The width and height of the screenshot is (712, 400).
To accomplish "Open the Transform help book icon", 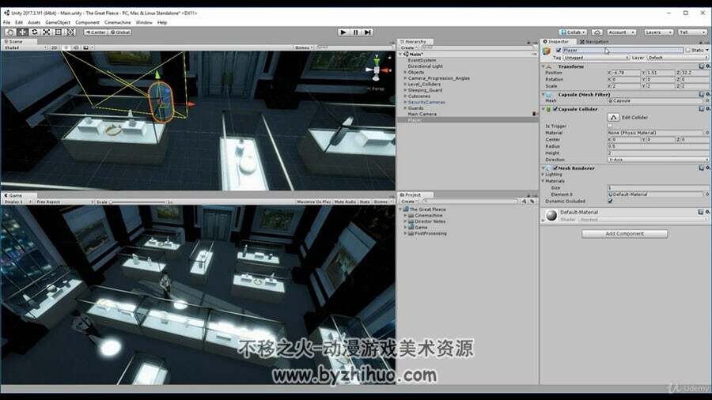I will (701, 66).
